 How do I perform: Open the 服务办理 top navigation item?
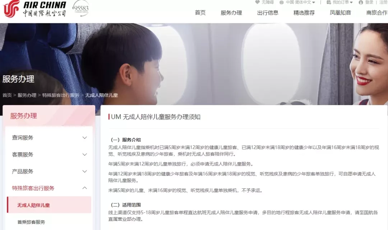pos(231,13)
